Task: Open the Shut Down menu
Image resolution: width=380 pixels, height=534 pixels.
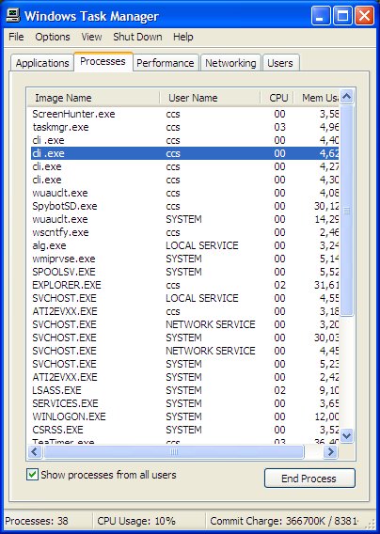Action: coord(137,37)
